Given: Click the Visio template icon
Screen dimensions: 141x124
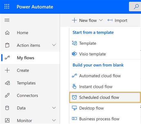Looking at the screenshot, I should pos(74,54).
